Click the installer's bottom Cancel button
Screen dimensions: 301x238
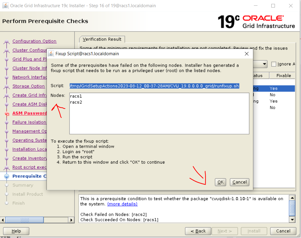tap(283, 231)
